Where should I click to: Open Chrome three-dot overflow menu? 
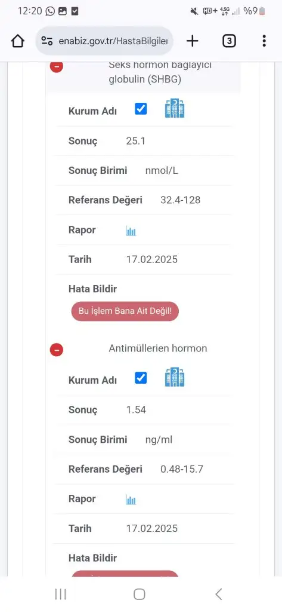coord(264,41)
